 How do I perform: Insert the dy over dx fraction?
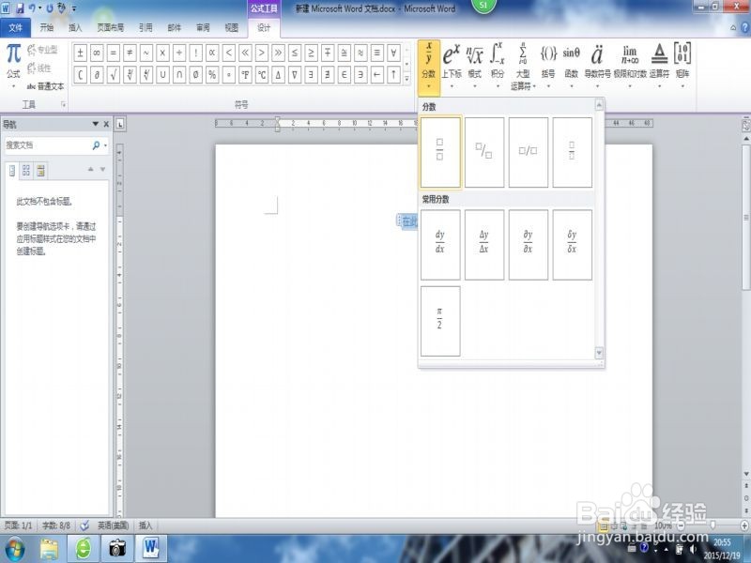(440, 245)
